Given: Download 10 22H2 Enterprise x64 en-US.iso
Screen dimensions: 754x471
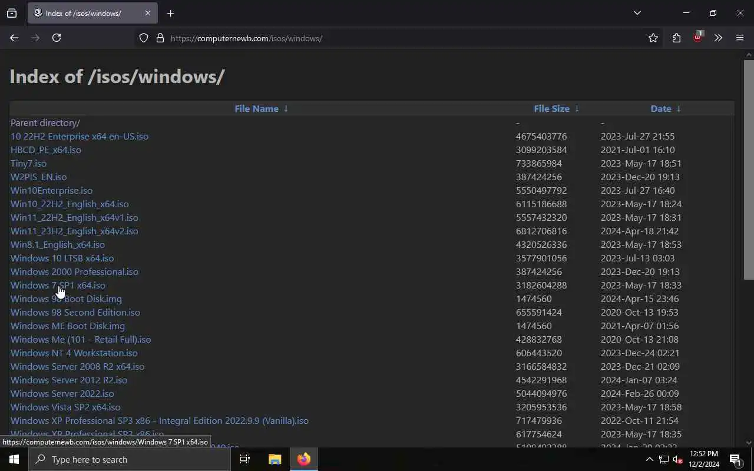Looking at the screenshot, I should click(80, 136).
